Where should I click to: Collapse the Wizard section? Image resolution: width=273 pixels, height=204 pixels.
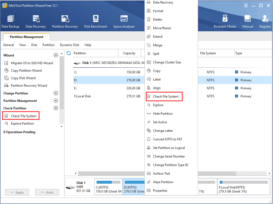tap(56, 55)
